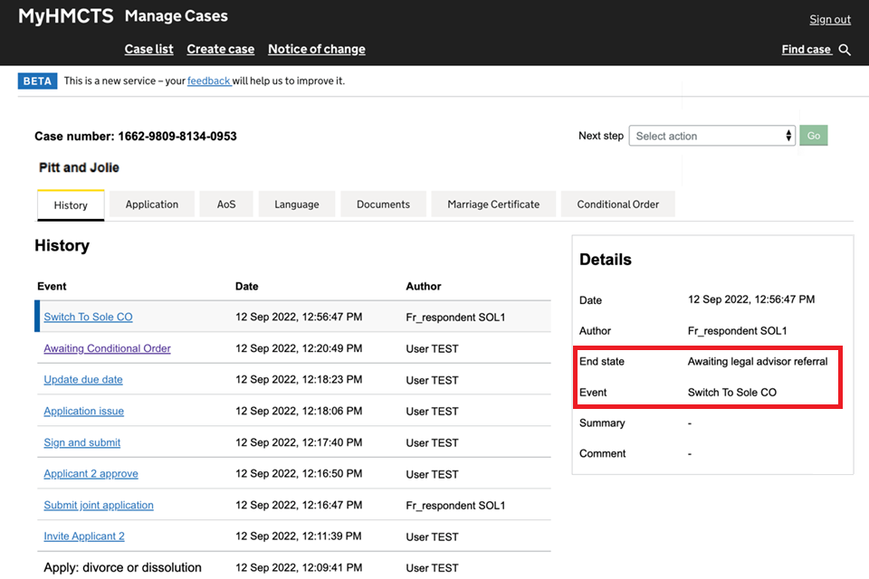Open the AoS tab
This screenshot has height=579, width=869.
226,204
